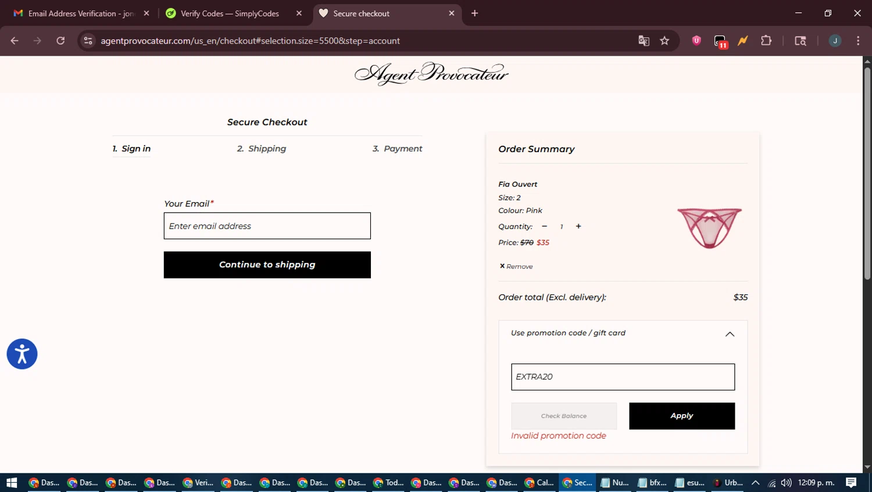Click the address bar URL
This screenshot has width=872, height=492.
250,41
